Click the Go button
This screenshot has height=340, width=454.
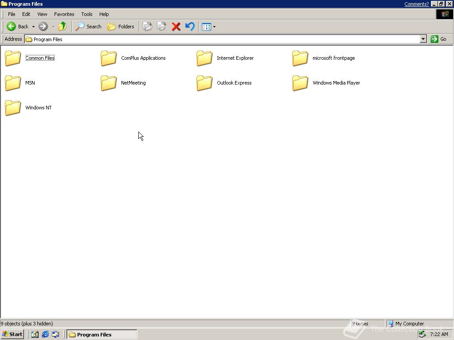click(x=438, y=39)
